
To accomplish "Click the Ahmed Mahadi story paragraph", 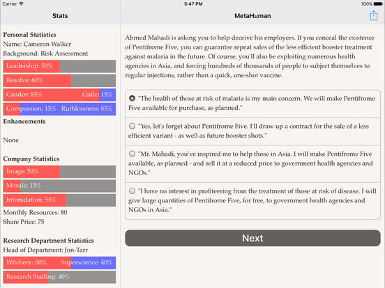I will click(250, 56).
